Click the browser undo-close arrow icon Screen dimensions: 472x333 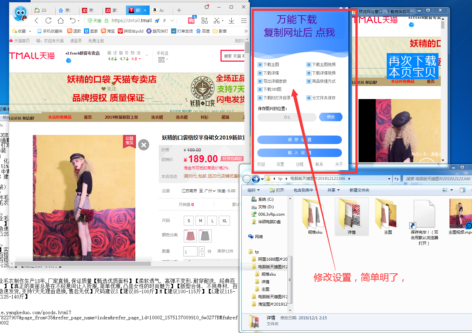73,21
